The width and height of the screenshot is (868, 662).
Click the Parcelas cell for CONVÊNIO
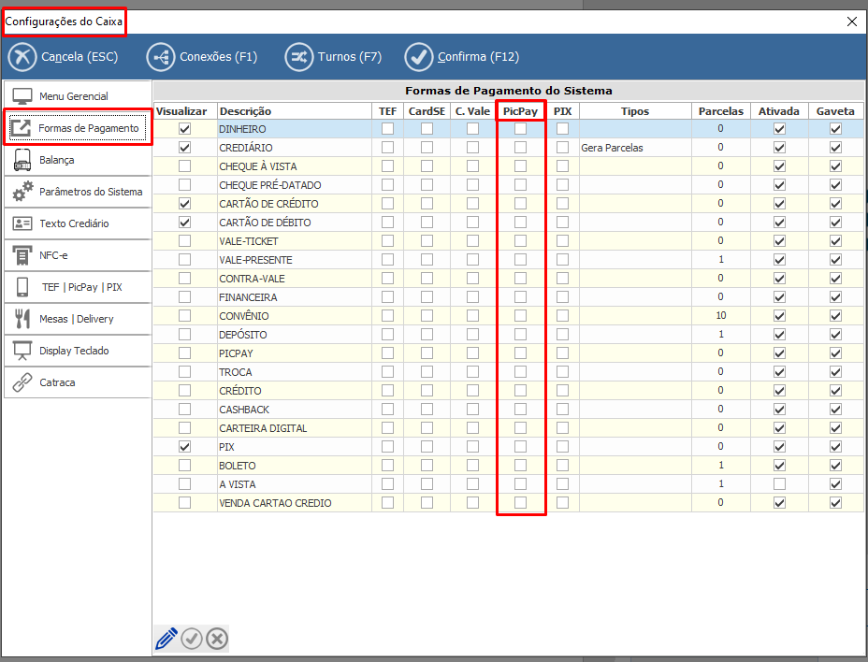[x=720, y=316]
